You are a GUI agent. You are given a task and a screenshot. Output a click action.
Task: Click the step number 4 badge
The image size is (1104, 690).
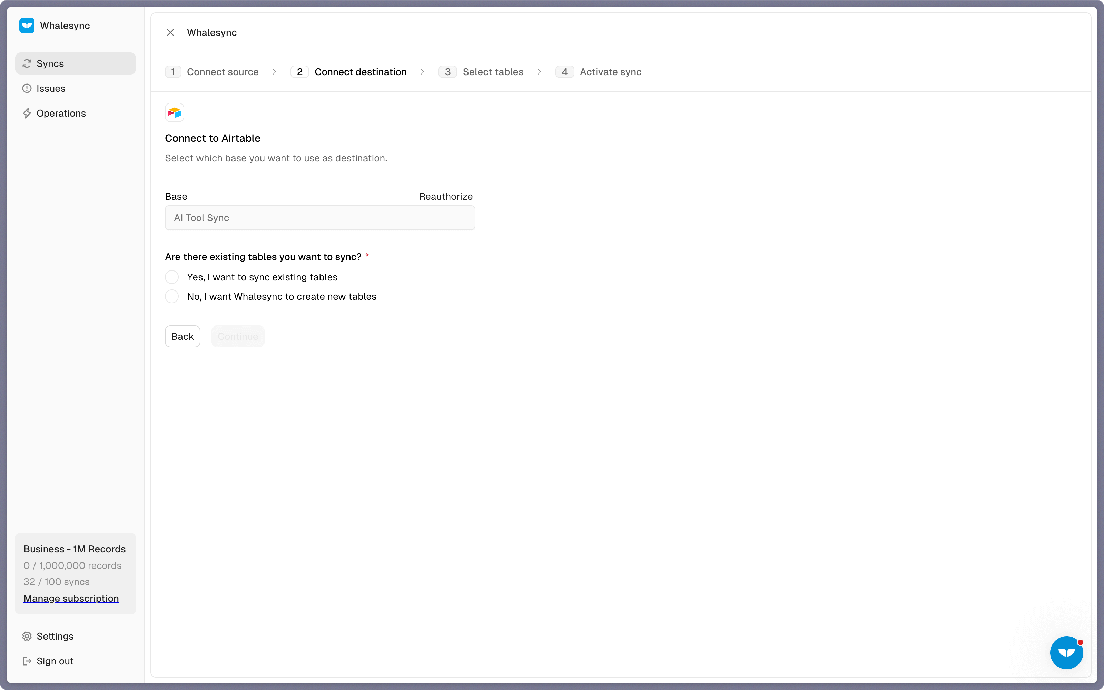[564, 72]
